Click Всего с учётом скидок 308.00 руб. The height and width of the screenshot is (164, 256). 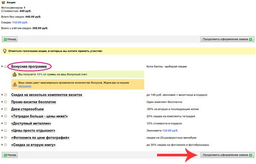click(24, 28)
